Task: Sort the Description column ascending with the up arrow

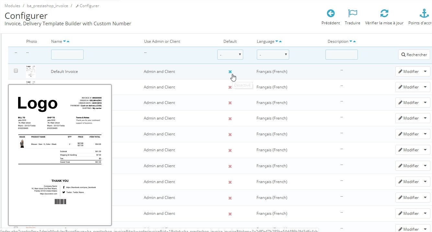Action: coord(355,41)
